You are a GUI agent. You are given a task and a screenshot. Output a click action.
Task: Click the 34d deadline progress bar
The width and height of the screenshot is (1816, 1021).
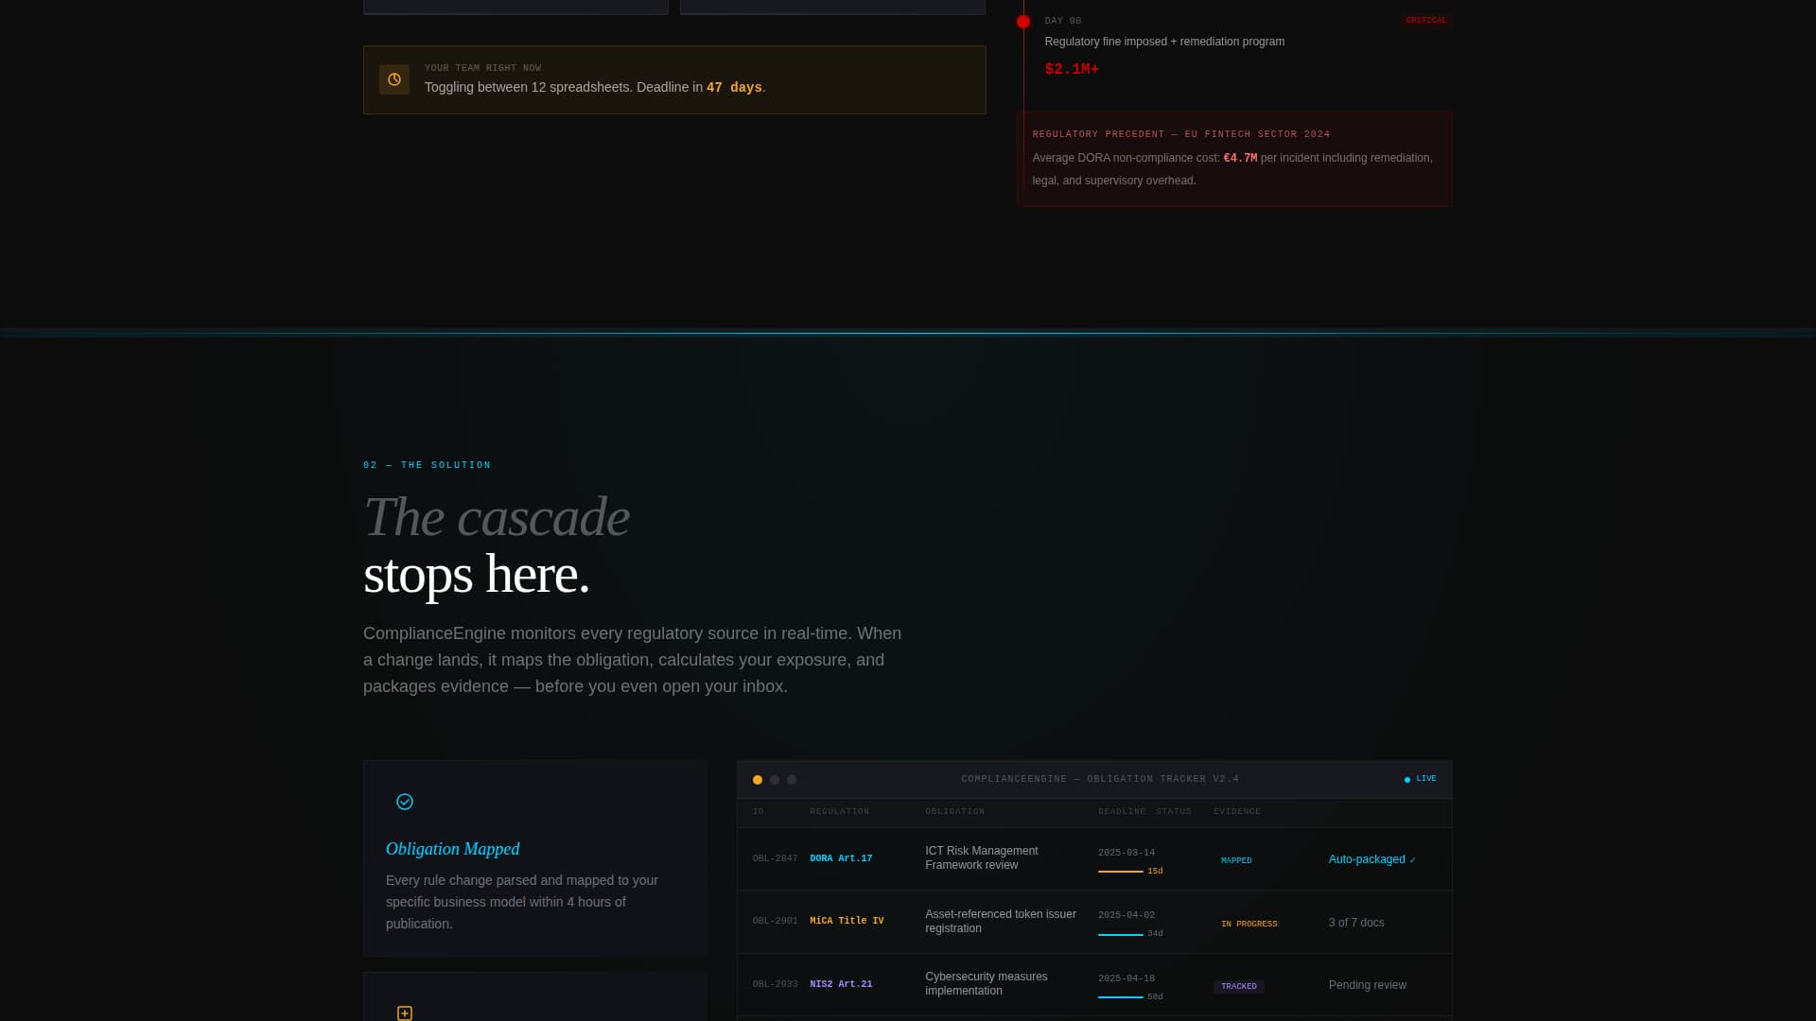click(1121, 935)
